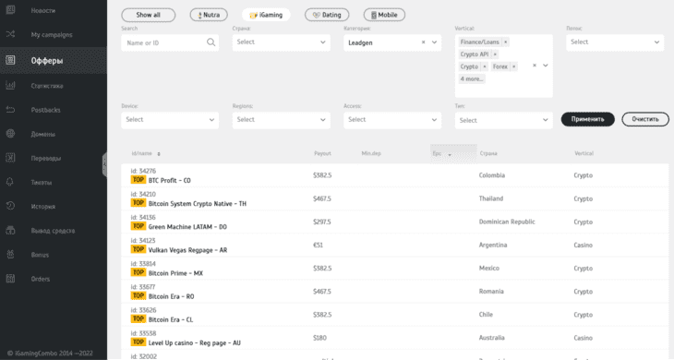Clear all selected verticals
674x360 pixels.
click(535, 66)
